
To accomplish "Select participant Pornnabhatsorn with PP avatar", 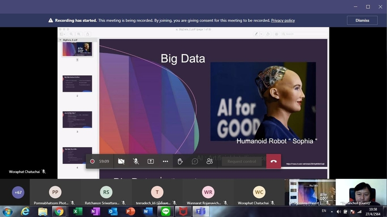I will coord(55,193).
